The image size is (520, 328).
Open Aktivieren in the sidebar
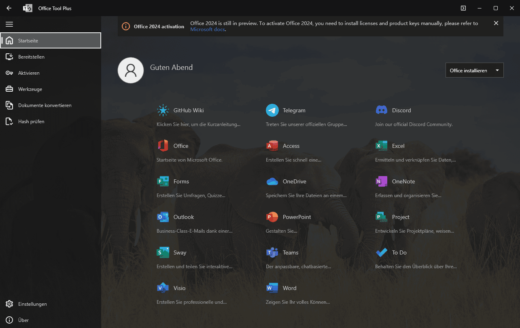51,73
